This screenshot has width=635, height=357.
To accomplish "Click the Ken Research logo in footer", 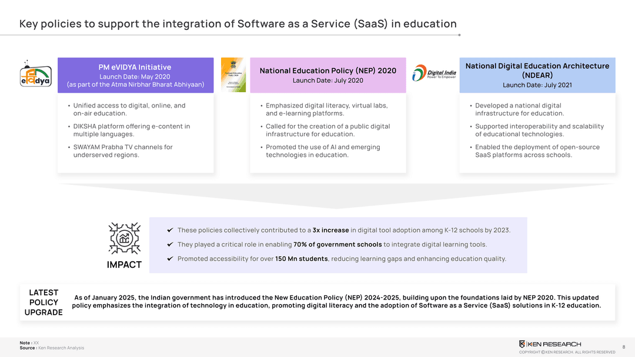I will (x=550, y=343).
